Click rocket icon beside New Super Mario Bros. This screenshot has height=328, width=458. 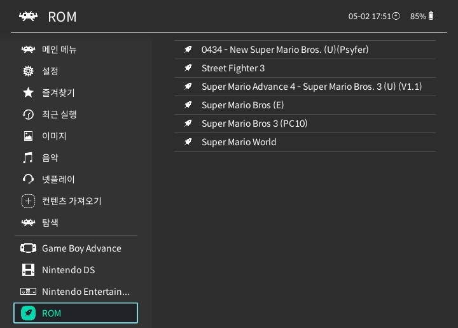[188, 50]
